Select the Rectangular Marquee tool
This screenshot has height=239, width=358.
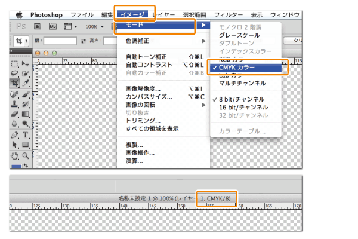(x=14, y=63)
